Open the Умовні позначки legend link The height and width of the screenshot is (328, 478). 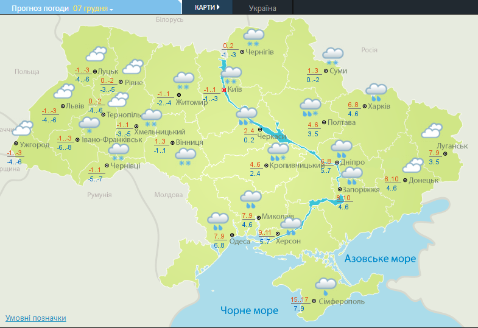pos(35,318)
